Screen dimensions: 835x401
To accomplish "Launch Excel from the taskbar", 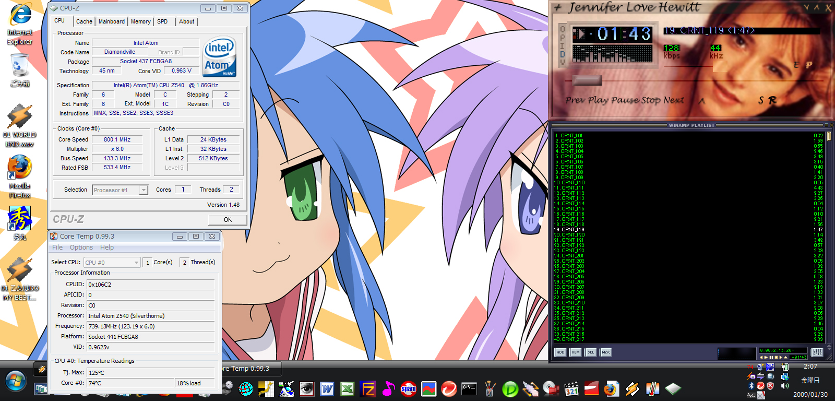I will [x=348, y=389].
